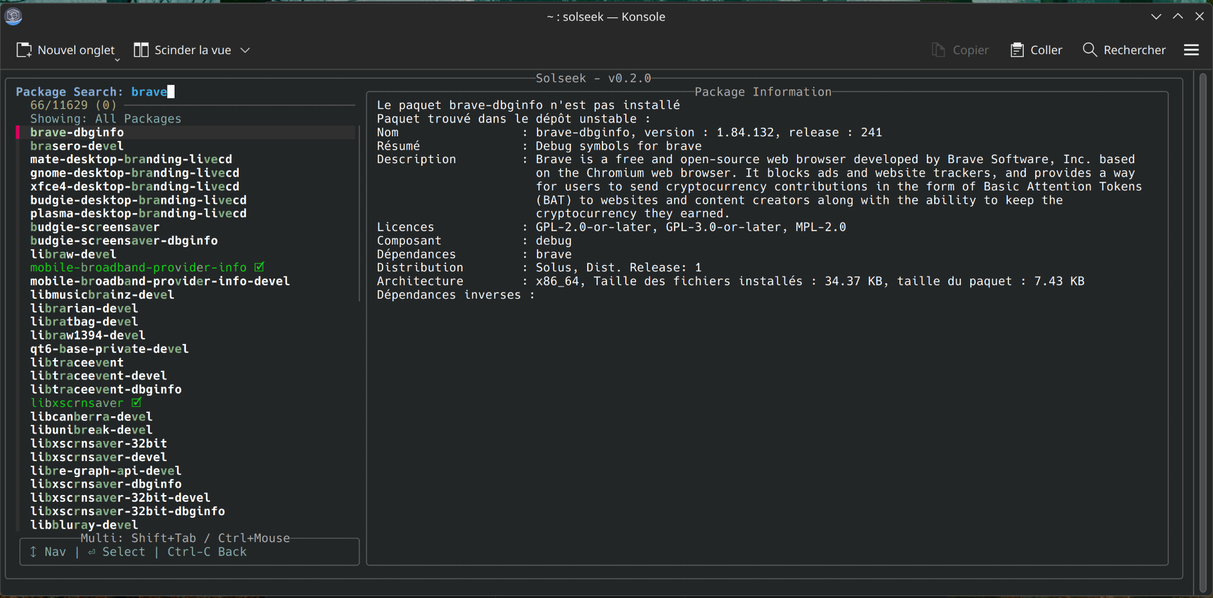
Task: Click the Coller clipboard icon
Action: coord(1017,50)
